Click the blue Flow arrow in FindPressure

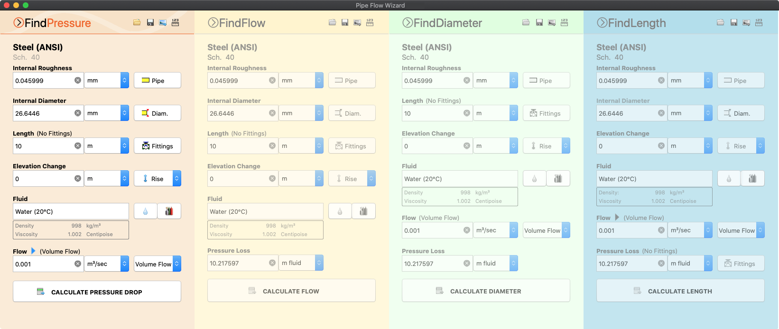pos(33,251)
